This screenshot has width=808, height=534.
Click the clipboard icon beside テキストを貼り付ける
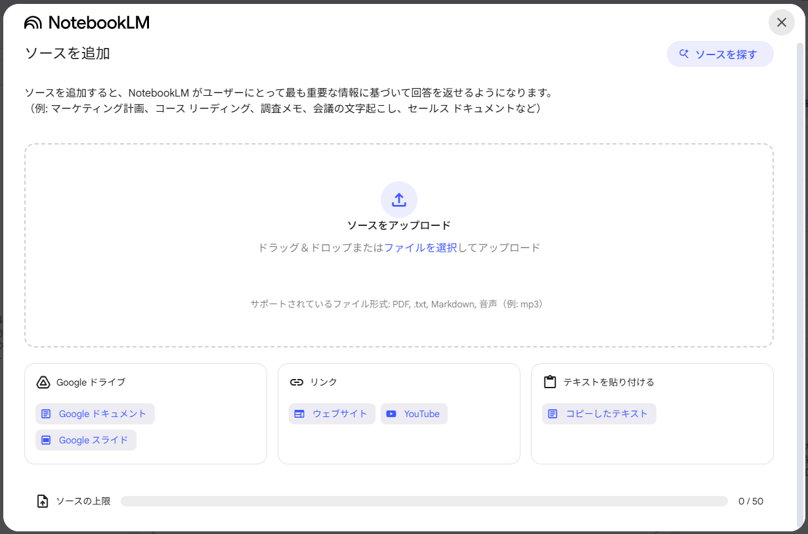point(550,382)
